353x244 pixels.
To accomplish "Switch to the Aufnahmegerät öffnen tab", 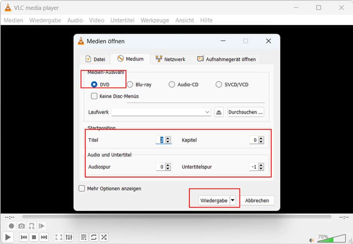I will (x=226, y=59).
